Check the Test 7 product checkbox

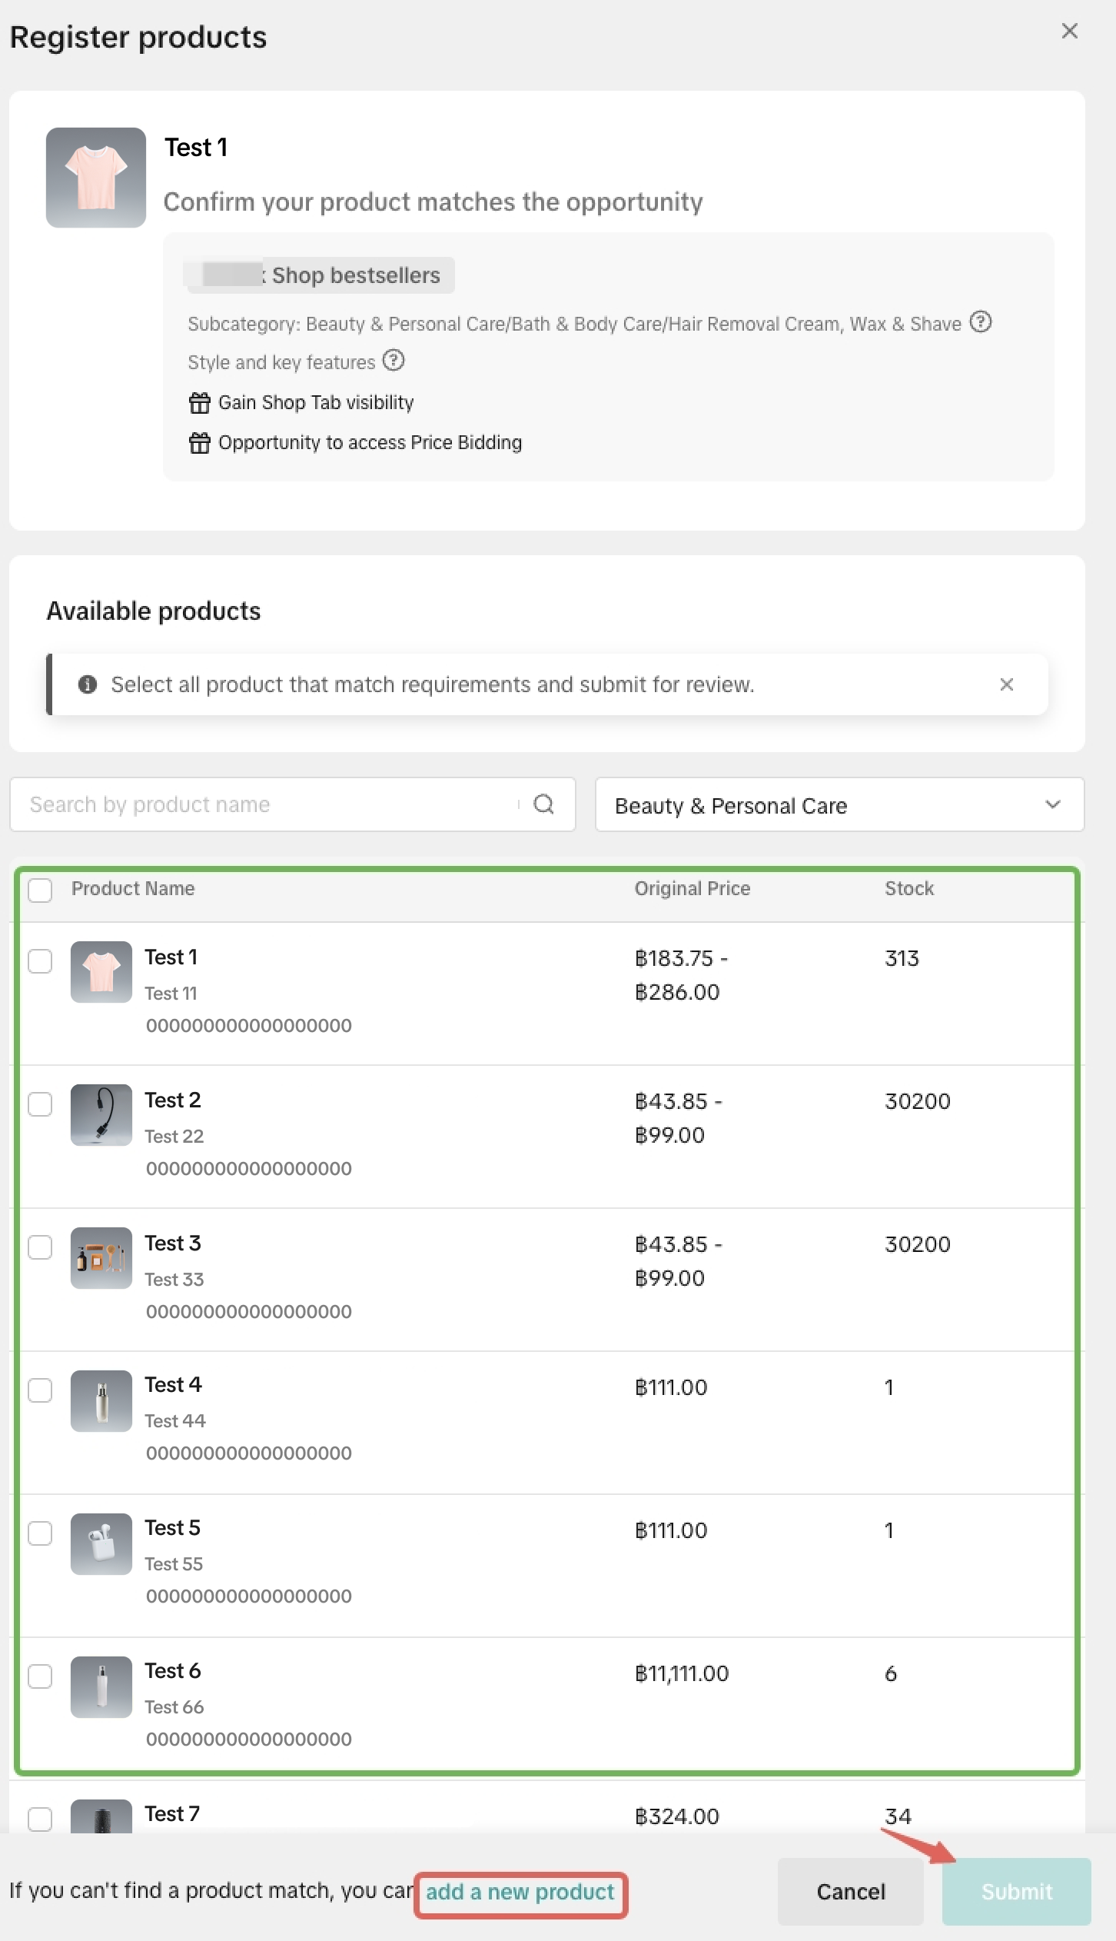point(40,1819)
